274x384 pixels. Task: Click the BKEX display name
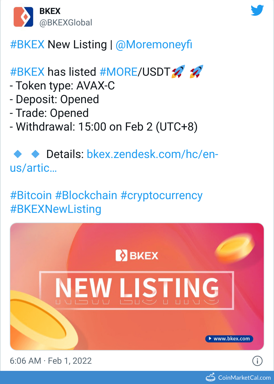pos(50,11)
